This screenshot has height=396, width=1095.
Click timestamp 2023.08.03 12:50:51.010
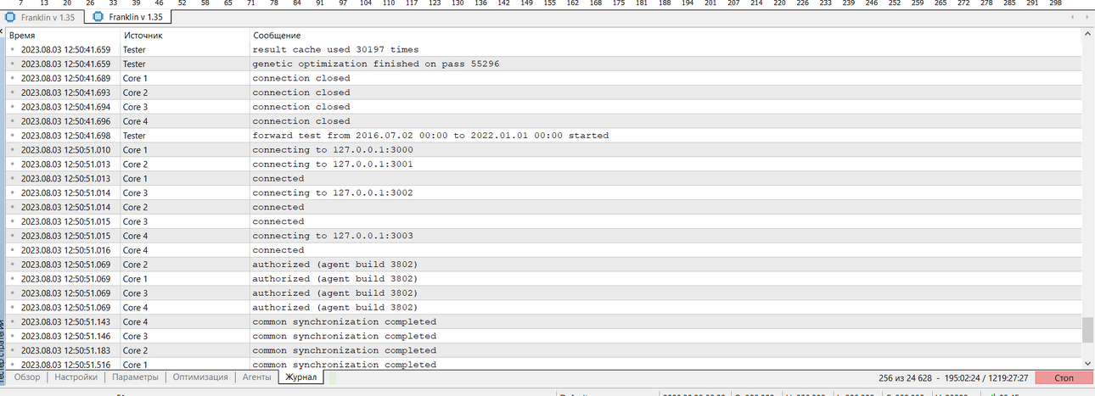65,150
